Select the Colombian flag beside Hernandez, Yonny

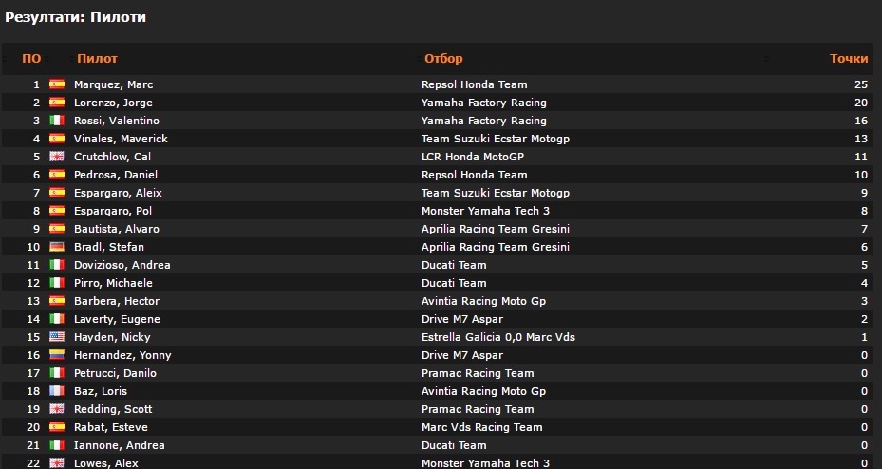[x=56, y=355]
